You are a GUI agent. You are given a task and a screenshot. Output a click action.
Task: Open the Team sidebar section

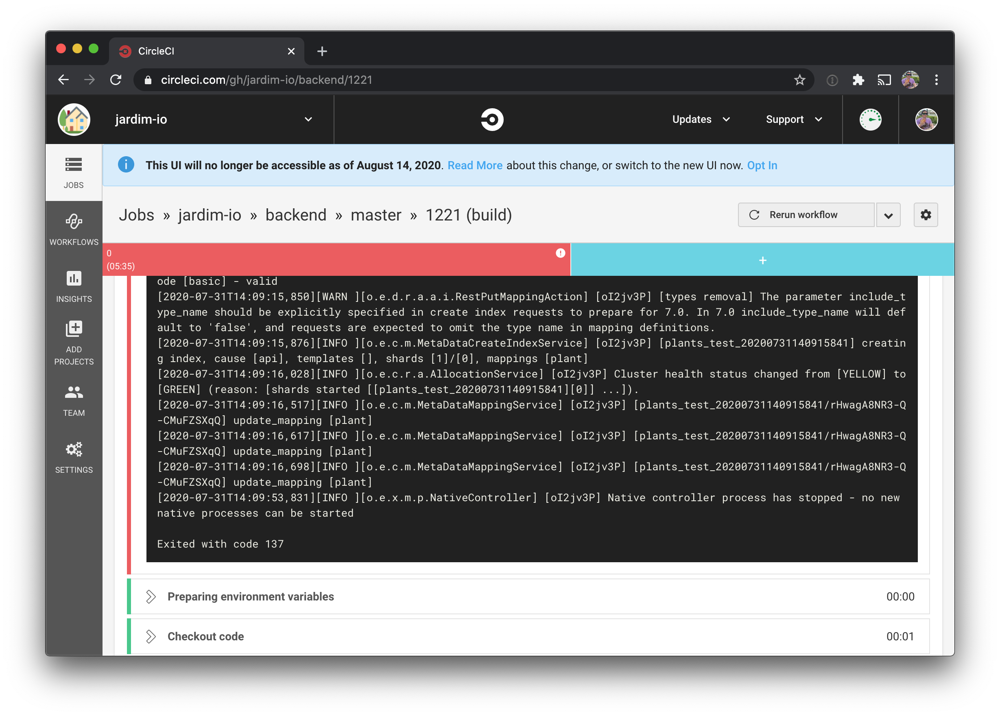coord(74,400)
